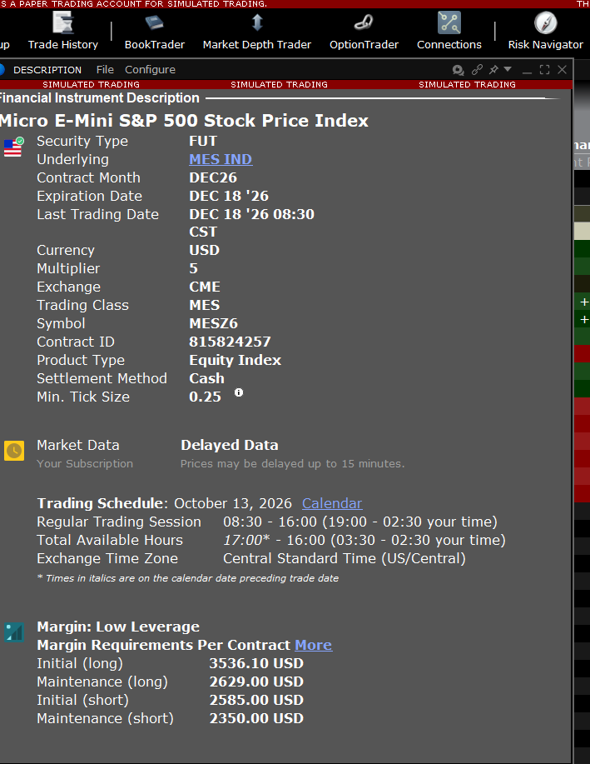Click the Currency value USD

tap(204, 251)
